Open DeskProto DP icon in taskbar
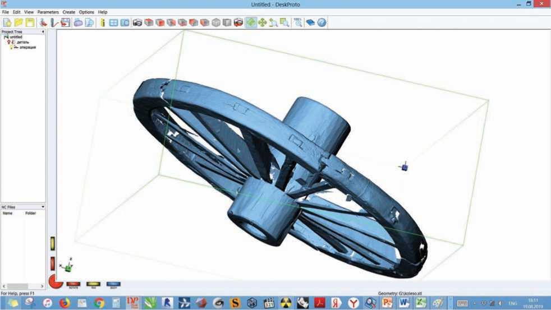Screen dimensions: 551x310 tap(132, 303)
